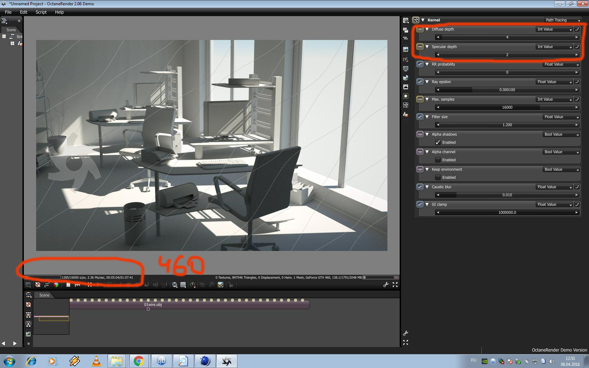Enable the Keep environment checkbox
The image size is (589, 368).
point(438,177)
